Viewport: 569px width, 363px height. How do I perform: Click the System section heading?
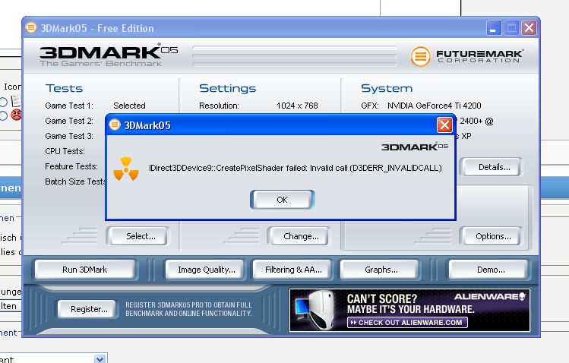pyautogui.click(x=387, y=88)
